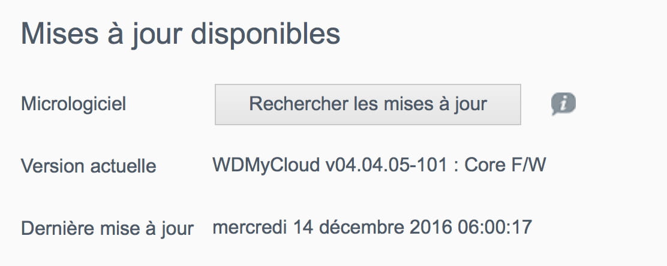The width and height of the screenshot is (667, 266).
Task: Click the 06:00:17 timestamp
Action: pyautogui.click(x=495, y=227)
